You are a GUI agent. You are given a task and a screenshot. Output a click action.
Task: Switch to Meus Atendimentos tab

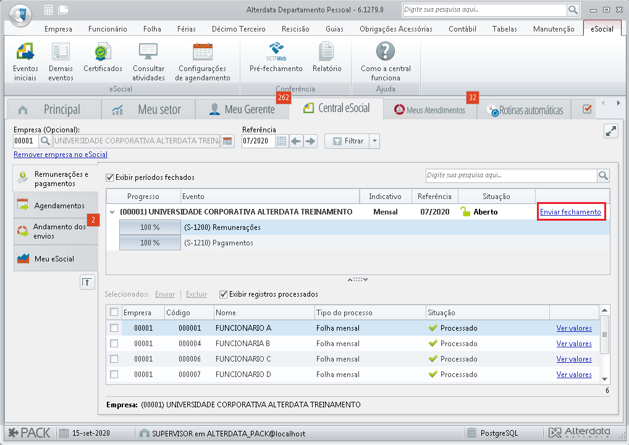pos(430,109)
